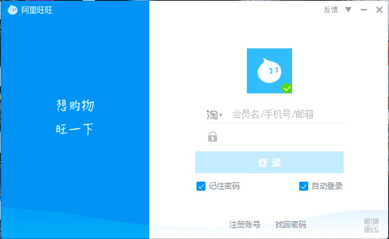Image resolution: width=389 pixels, height=239 pixels.
Task: Click the blue avatar profile picture
Action: pos(269,71)
